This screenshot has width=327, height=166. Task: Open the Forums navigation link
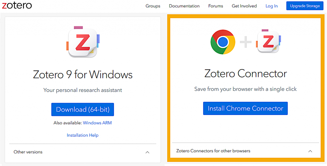tap(216, 6)
